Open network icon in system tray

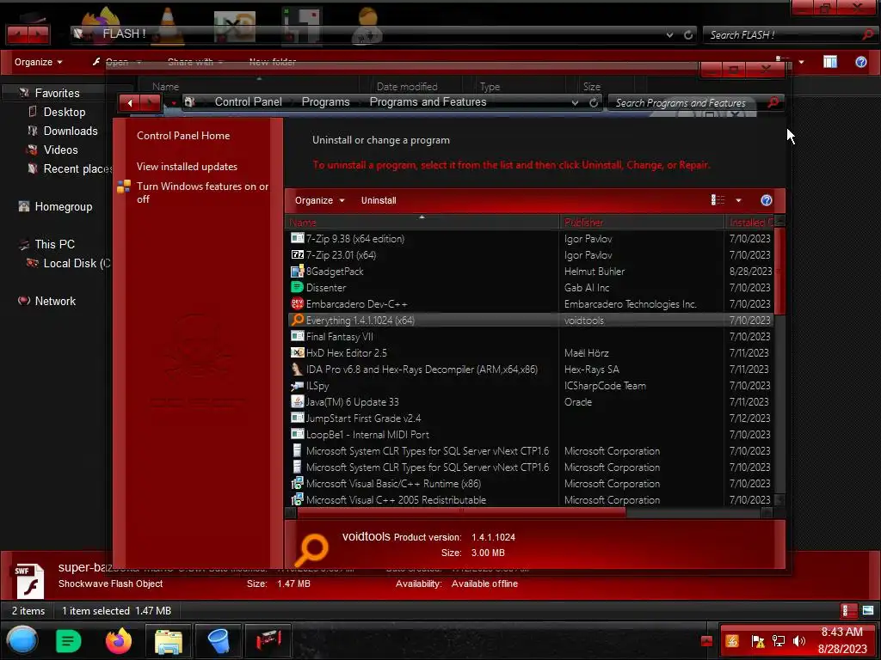tap(778, 641)
